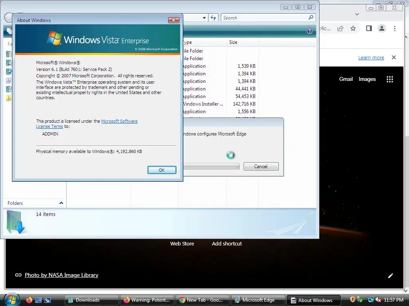Dismiss the Chrome infobar with the X
This screenshot has height=306, width=409.
point(394,57)
